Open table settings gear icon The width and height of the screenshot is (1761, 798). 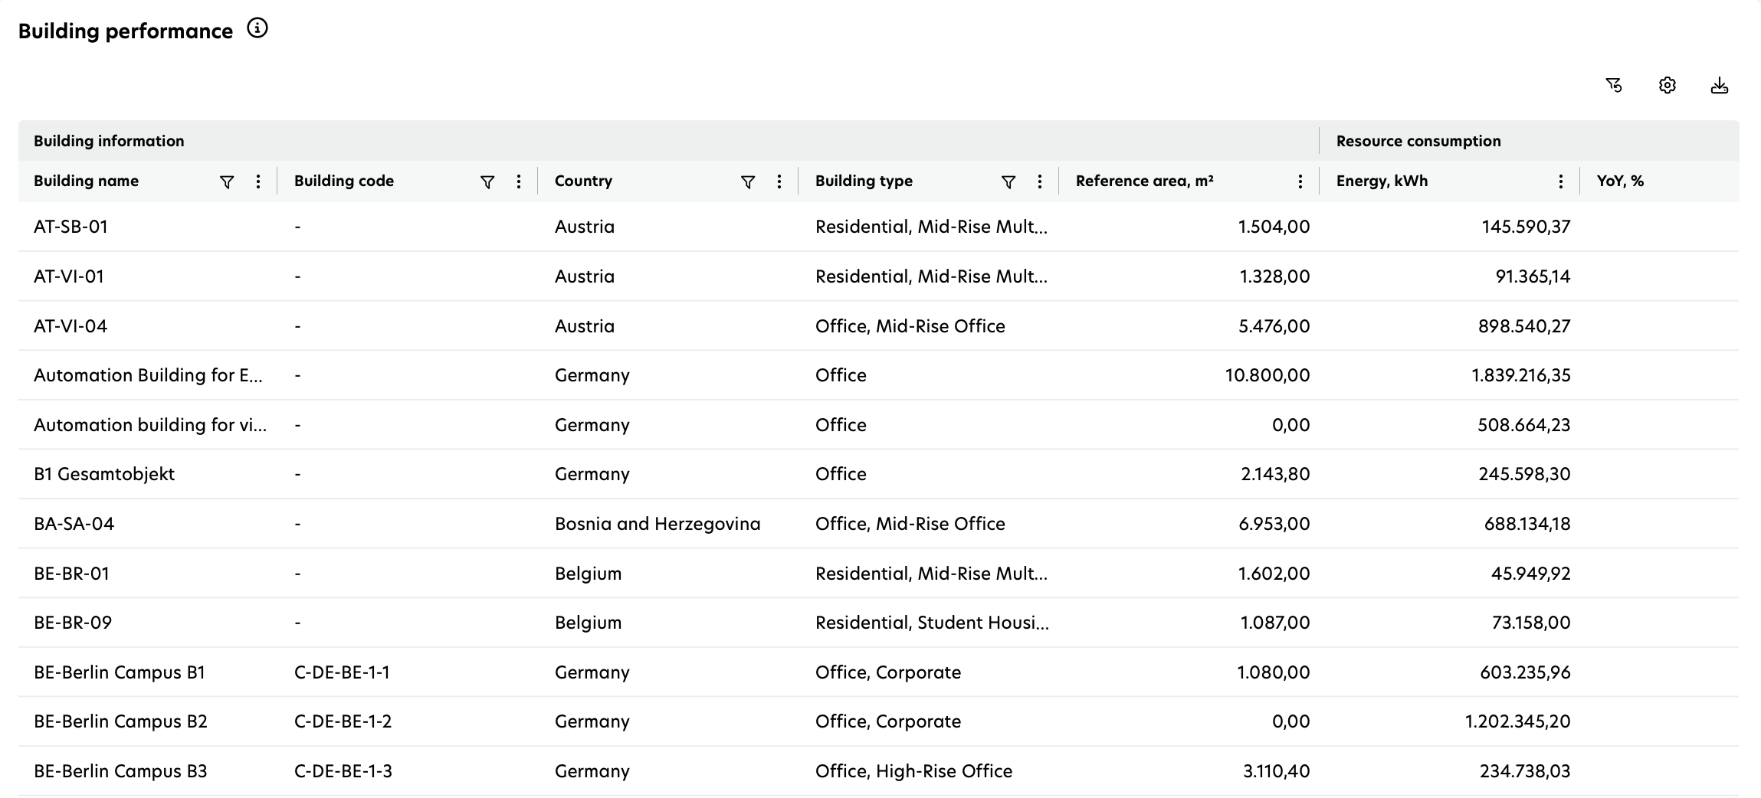pos(1668,86)
